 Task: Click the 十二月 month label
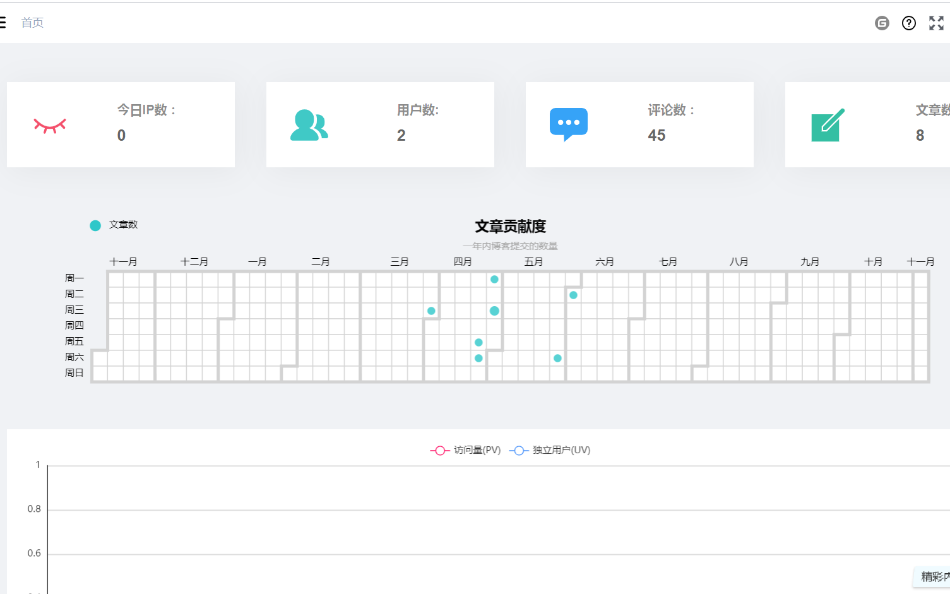[194, 261]
